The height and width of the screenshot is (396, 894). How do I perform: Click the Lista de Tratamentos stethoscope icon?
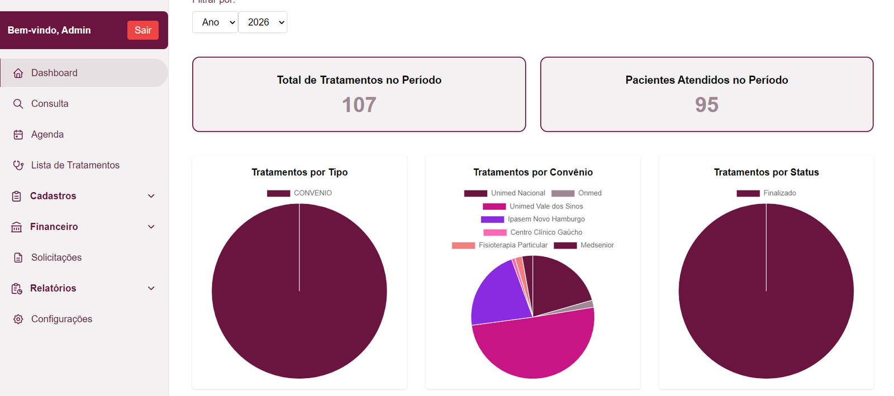pos(18,165)
